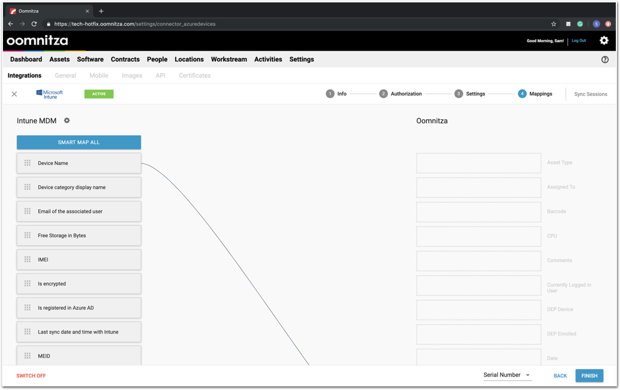Image resolution: width=620 pixels, height=390 pixels.
Task: Go to step 3 Settings
Action: tap(470, 94)
